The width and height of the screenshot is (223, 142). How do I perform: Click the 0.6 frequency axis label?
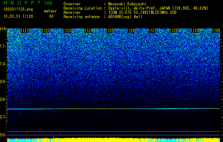[3, 135]
